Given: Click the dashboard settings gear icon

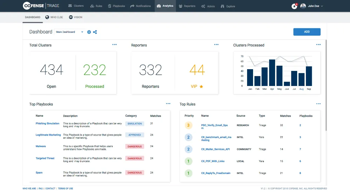Looking at the screenshot, I should point(89,32).
